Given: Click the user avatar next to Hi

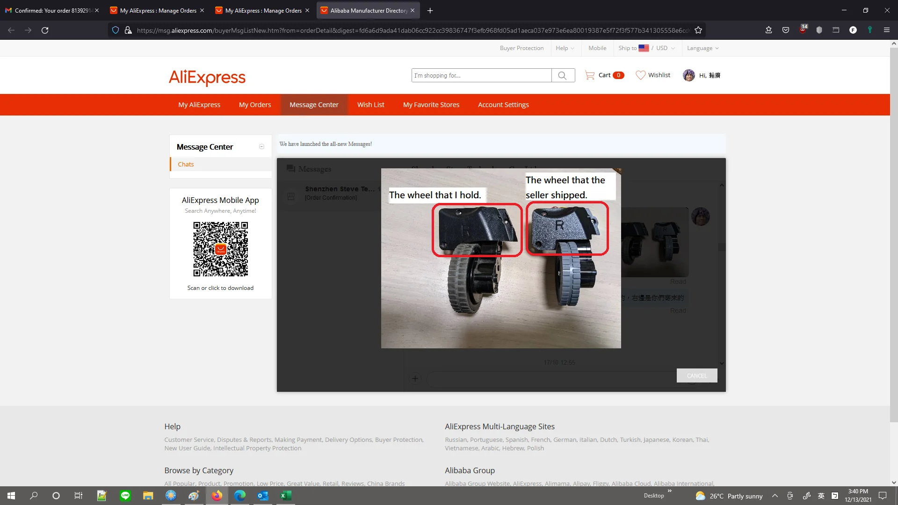Looking at the screenshot, I should tap(688, 75).
